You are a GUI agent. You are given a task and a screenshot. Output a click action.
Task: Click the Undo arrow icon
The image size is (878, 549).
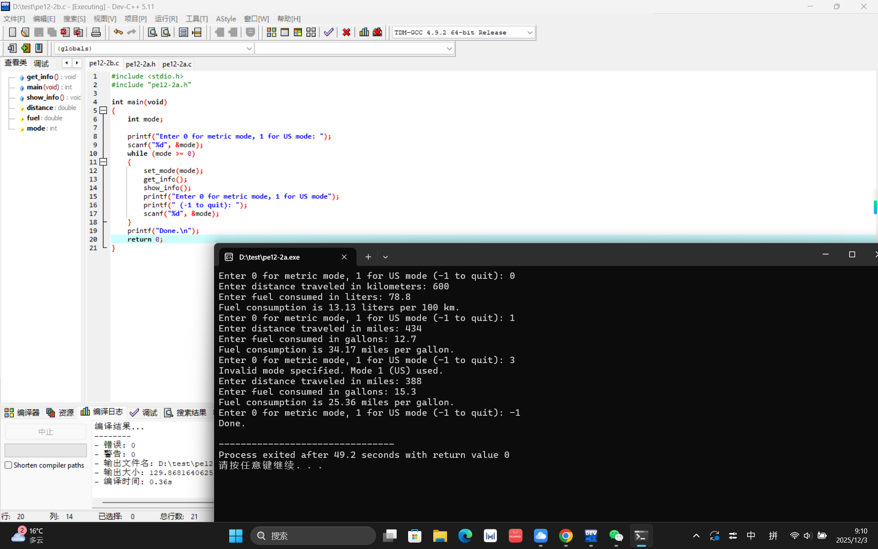pyautogui.click(x=118, y=32)
